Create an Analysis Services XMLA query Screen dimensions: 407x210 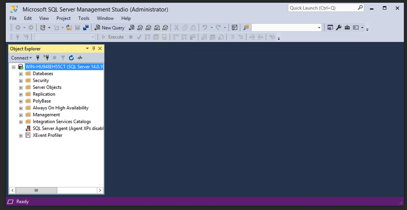tap(157, 27)
